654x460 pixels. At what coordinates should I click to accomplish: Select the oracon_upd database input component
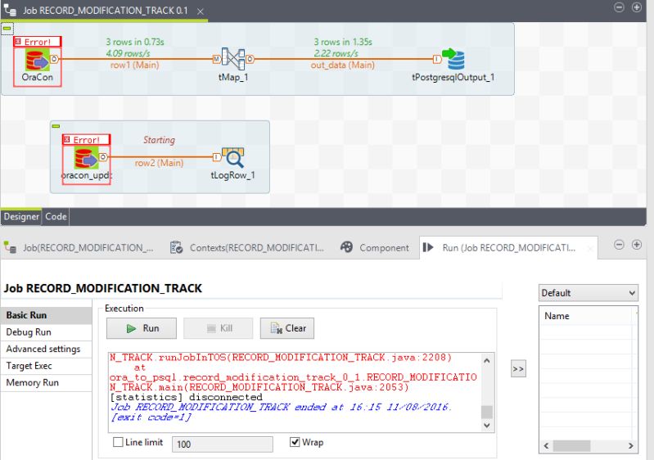[x=86, y=158]
